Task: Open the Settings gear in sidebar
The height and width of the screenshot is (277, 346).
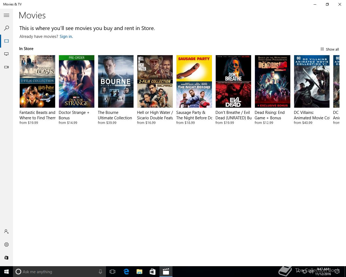Action: point(6,245)
